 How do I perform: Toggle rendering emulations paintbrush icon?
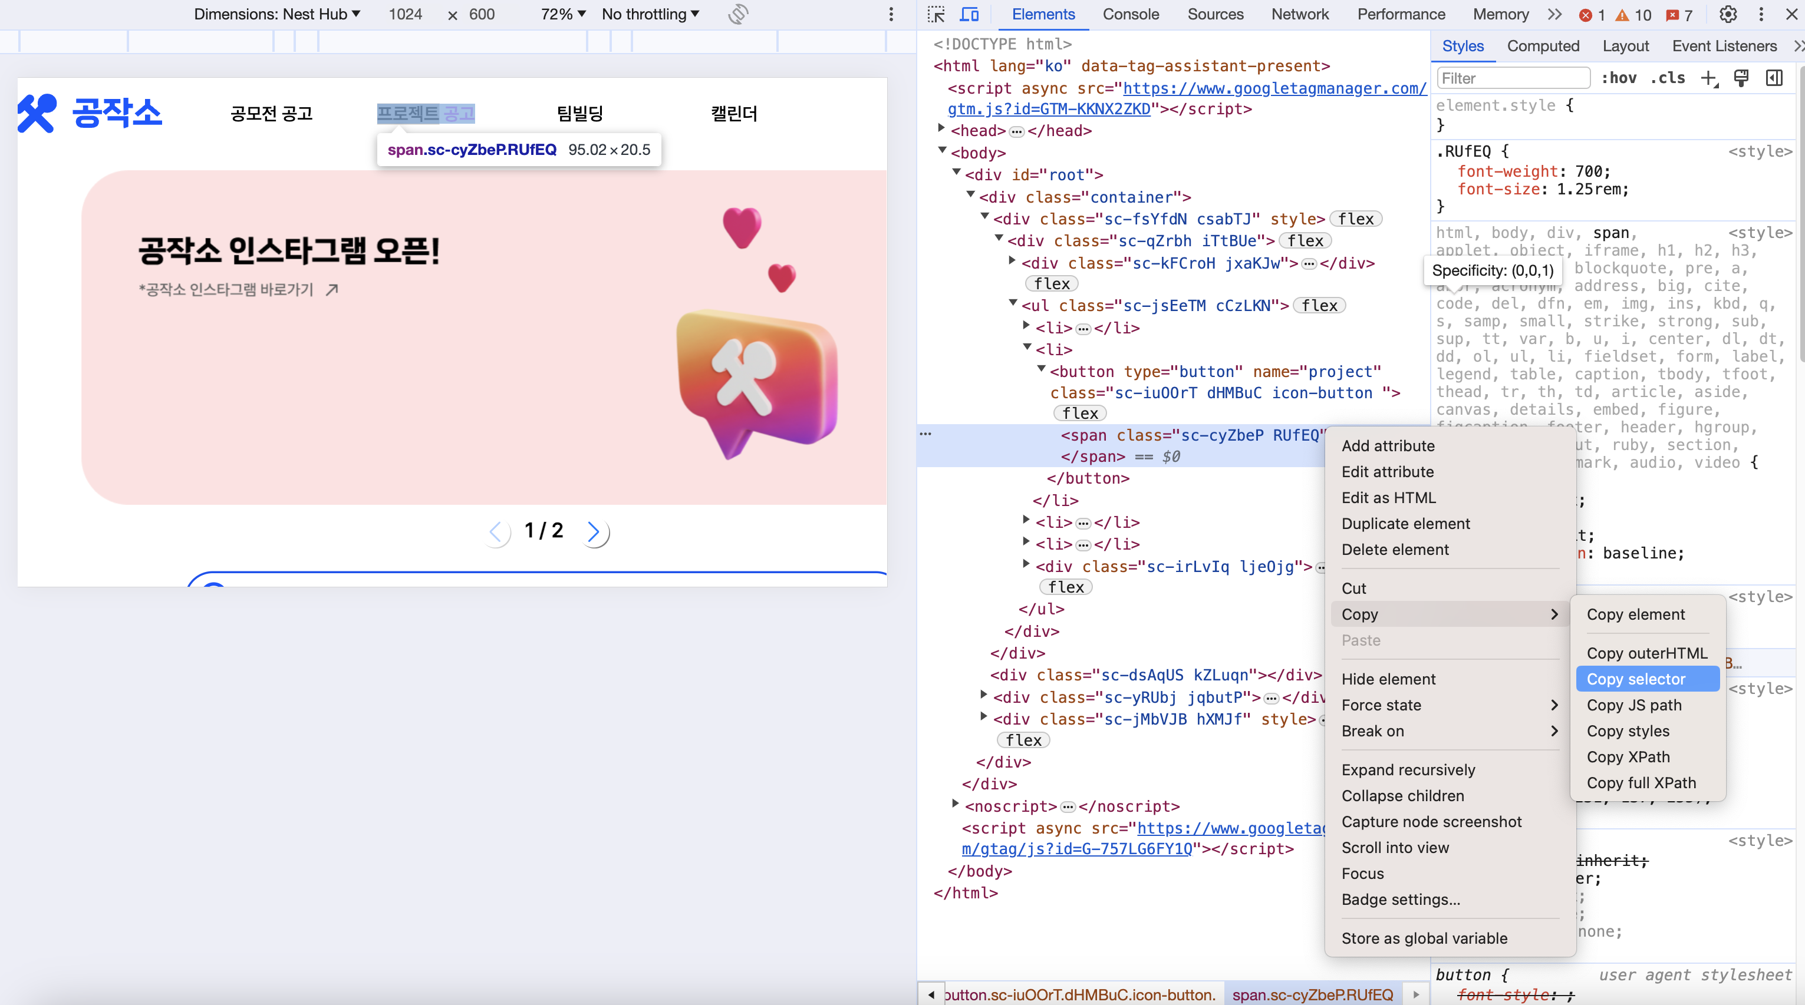coord(1741,78)
